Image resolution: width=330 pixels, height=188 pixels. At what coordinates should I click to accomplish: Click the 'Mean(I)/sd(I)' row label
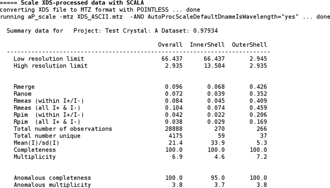pyautogui.click(x=36, y=143)
